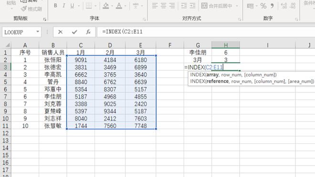Select row 12 header
This screenshot has height=177, width=315.
[5, 133]
